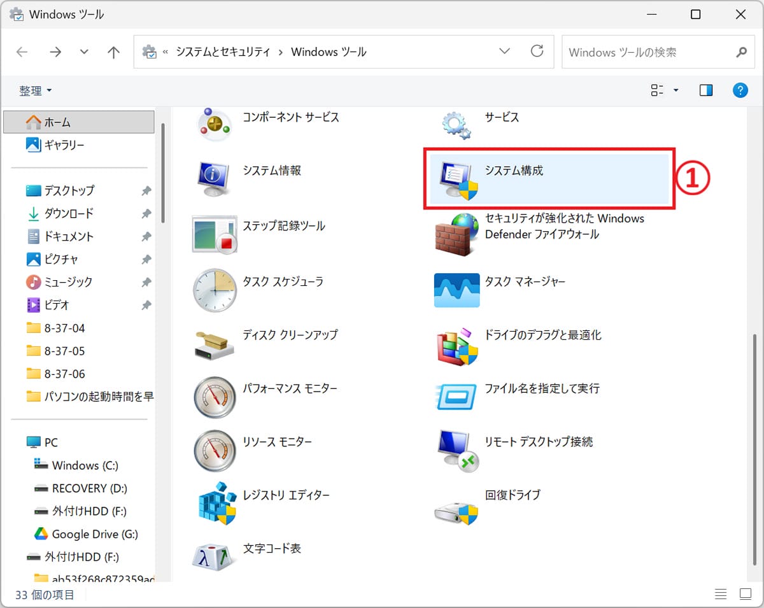Unpin デスクトップ via its pin icon
This screenshot has width=764, height=608.
point(146,190)
